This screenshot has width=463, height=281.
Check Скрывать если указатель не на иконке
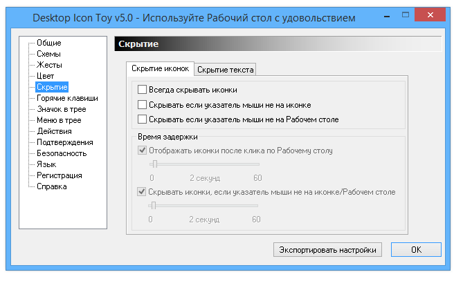(x=142, y=104)
